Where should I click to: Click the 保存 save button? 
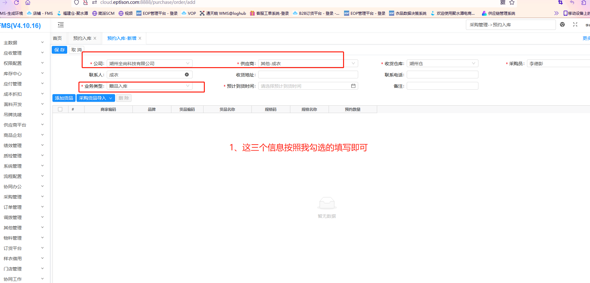[x=59, y=50]
